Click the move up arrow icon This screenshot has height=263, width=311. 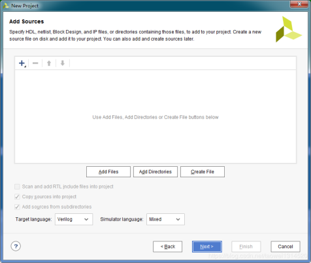(x=49, y=63)
